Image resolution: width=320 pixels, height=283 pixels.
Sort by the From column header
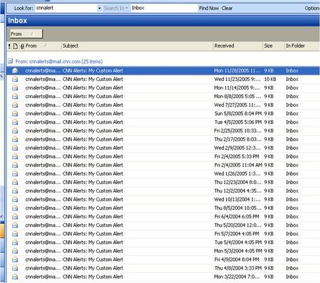click(x=43, y=46)
